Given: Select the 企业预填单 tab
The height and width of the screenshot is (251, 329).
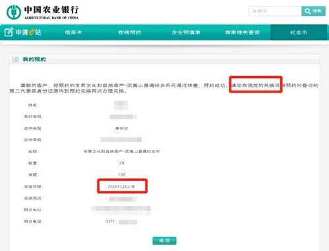Looking at the screenshot, I should [186, 32].
